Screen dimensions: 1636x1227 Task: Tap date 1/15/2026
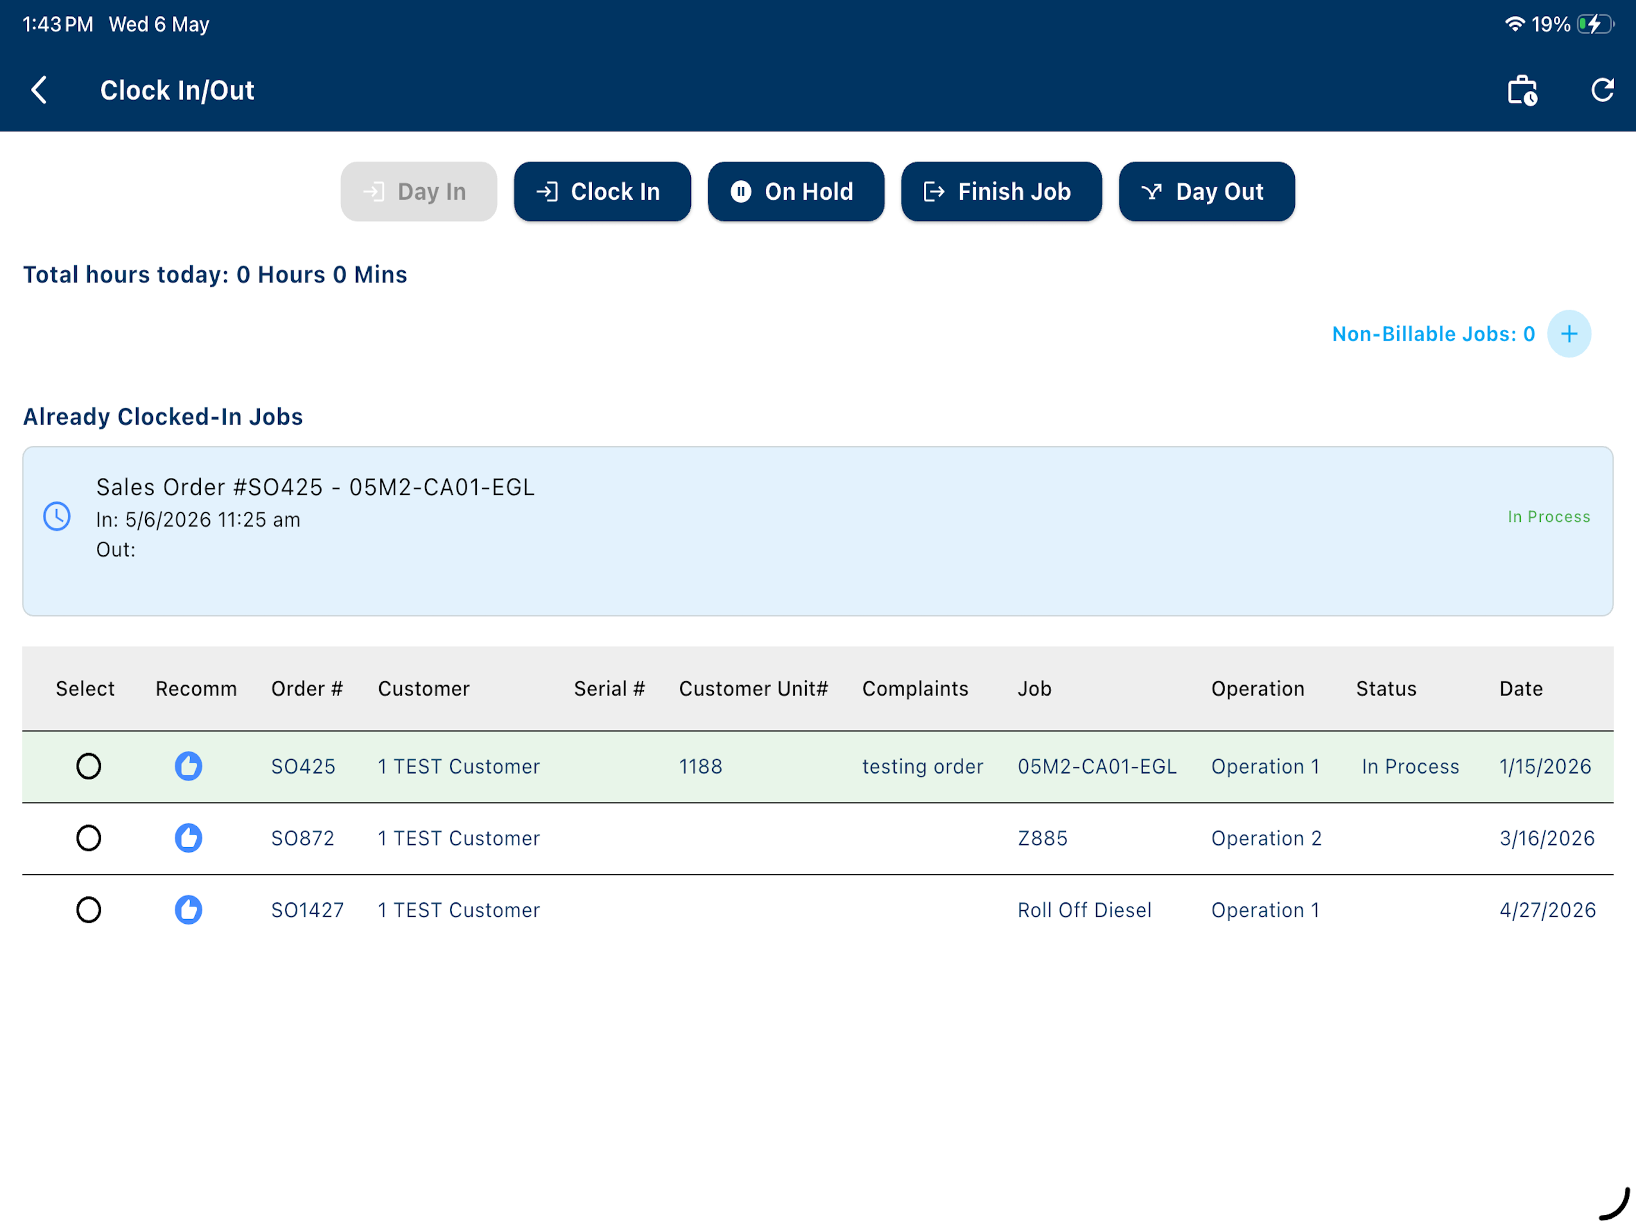click(1545, 766)
